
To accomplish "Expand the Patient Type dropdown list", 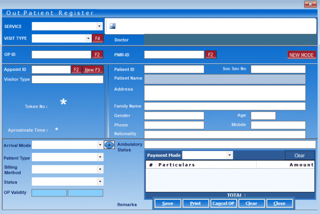I will (x=100, y=158).
